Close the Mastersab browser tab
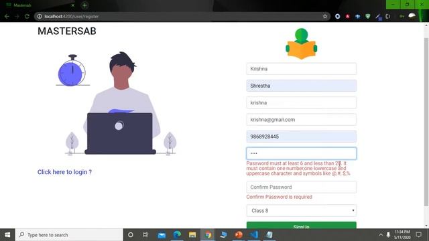Screen dimensions: 429x241 click(73, 5)
